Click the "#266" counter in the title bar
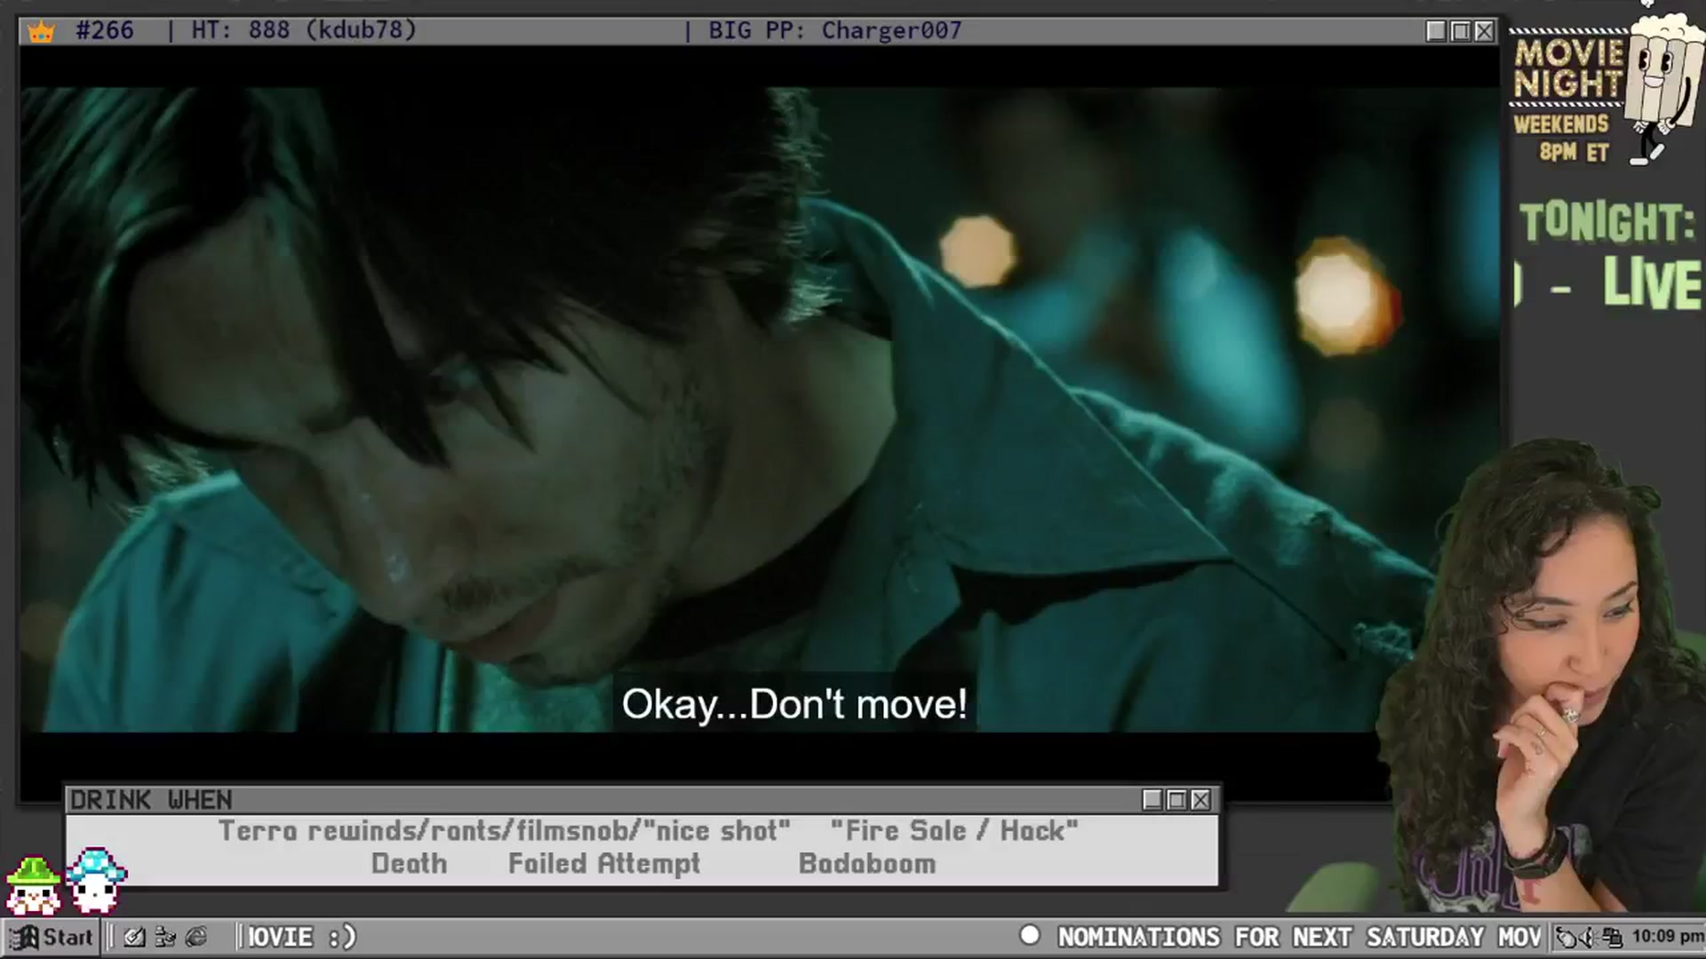The image size is (1706, 959). [105, 31]
